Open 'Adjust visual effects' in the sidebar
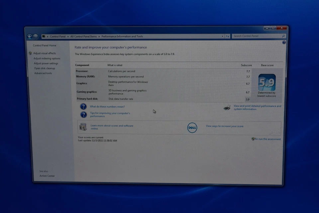The height and width of the screenshot is (213, 319). pyautogui.click(x=45, y=53)
